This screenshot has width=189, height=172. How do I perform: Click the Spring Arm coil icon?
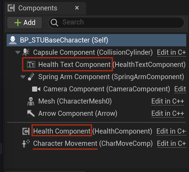[x=31, y=77]
